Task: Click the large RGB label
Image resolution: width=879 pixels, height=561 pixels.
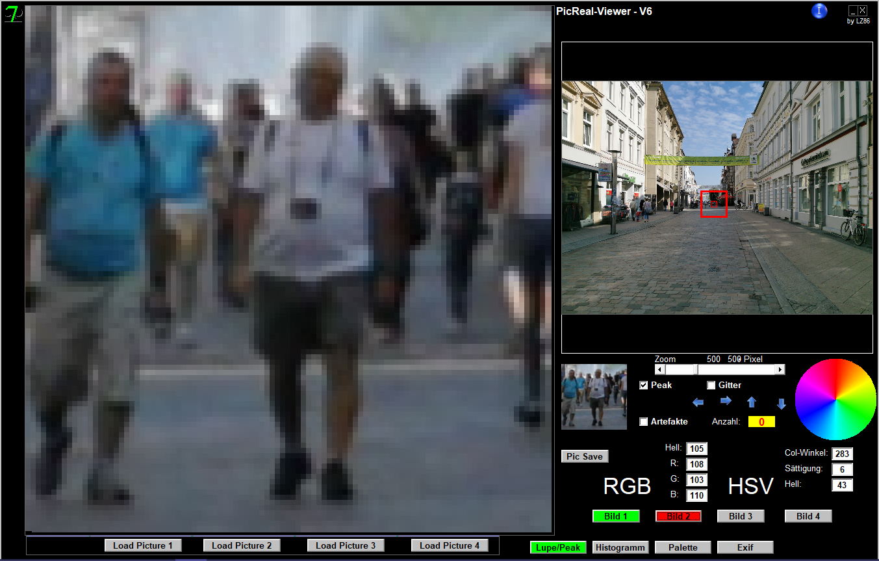Action: point(627,486)
